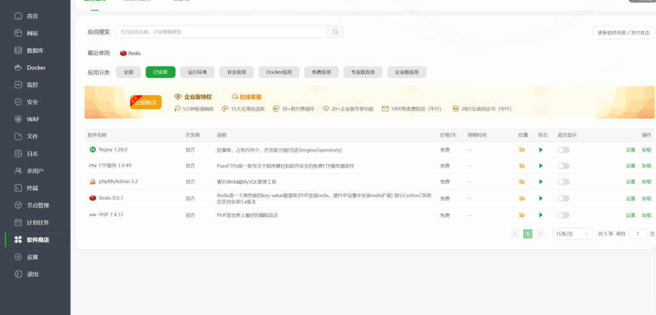Open Redis folder location icon
Image resolution: width=656 pixels, height=315 pixels.
coord(521,198)
